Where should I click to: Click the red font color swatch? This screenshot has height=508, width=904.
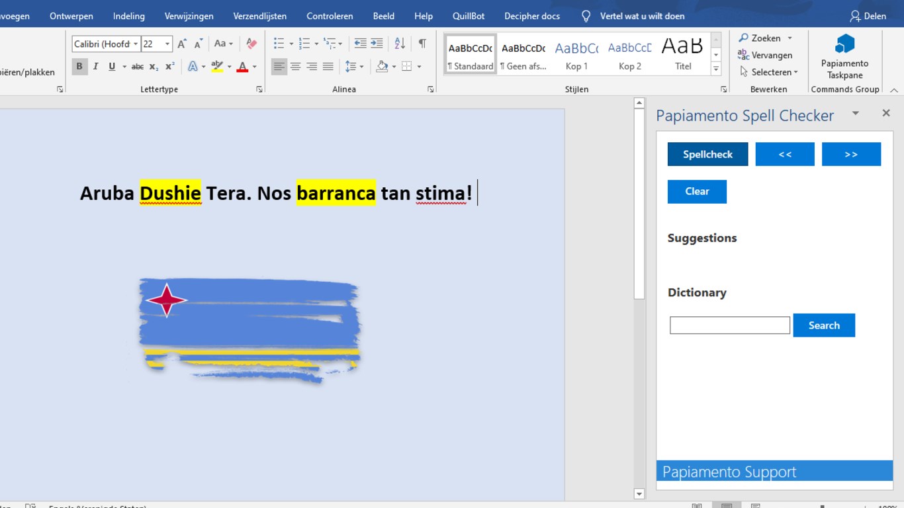pyautogui.click(x=242, y=66)
